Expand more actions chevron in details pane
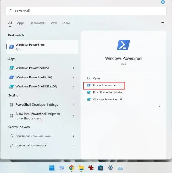172x173 pixels. (159, 106)
